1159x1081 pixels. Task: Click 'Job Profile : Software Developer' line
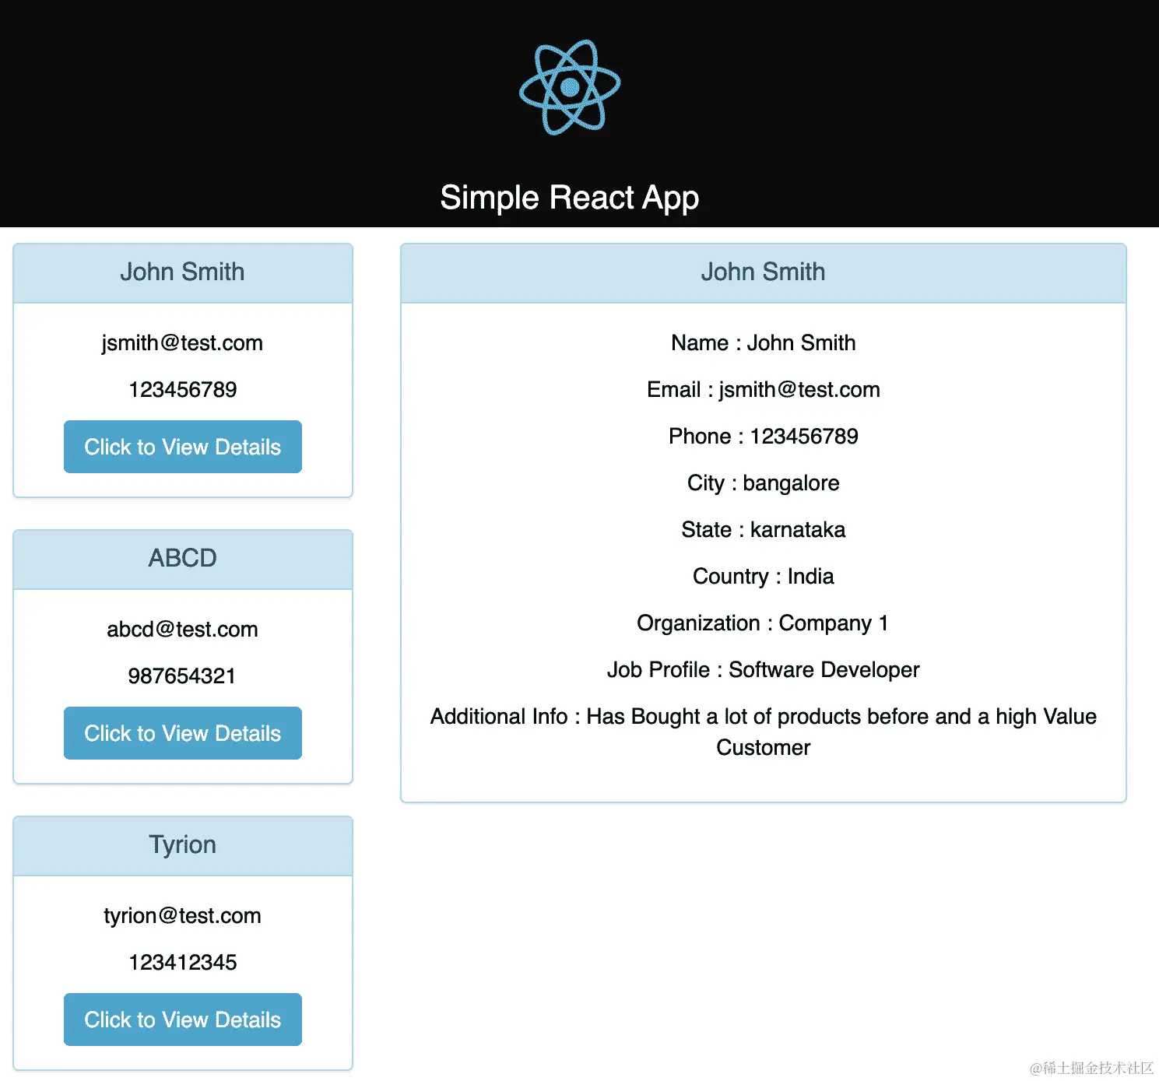tap(764, 669)
